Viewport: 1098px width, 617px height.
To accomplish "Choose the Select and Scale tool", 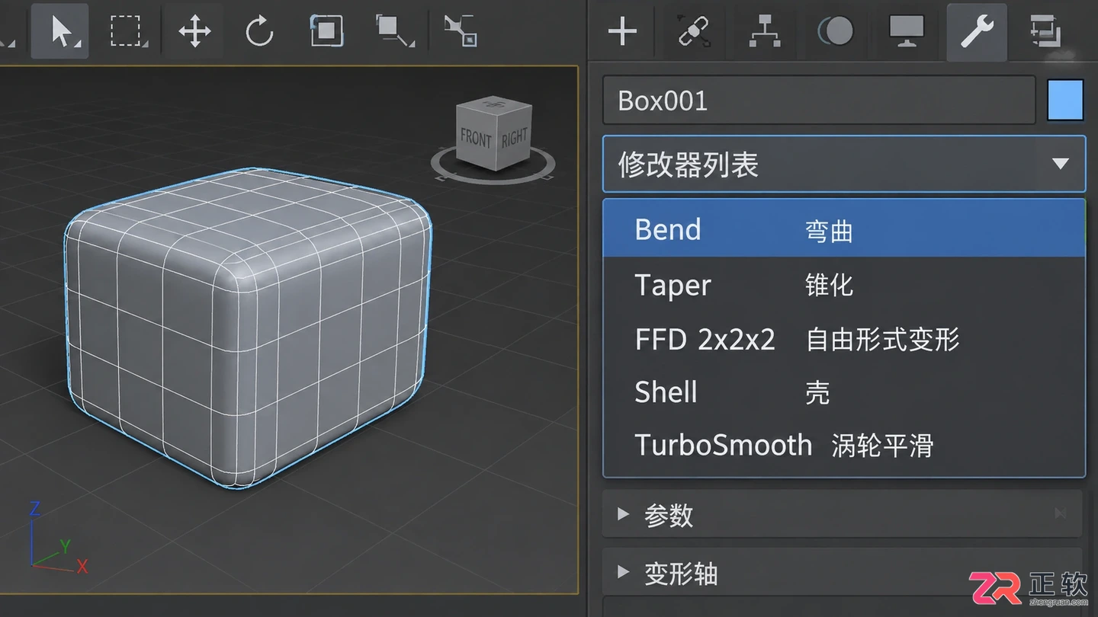I will [326, 30].
